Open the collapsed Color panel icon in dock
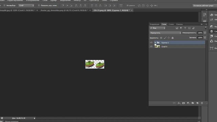This screenshot has height=122, width=217. tap(212, 15)
